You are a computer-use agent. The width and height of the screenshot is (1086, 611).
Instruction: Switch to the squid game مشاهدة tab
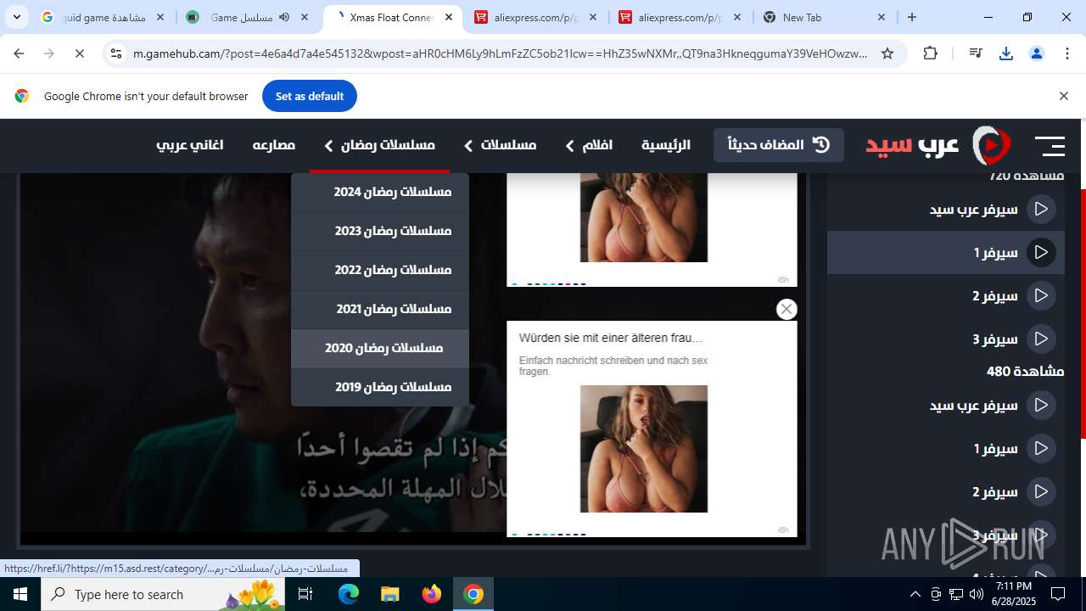pos(104,17)
